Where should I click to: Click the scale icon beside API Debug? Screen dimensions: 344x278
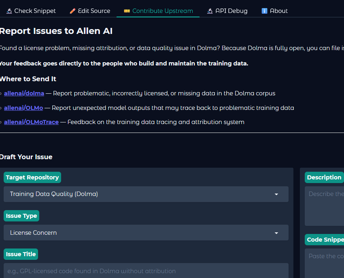[210, 11]
